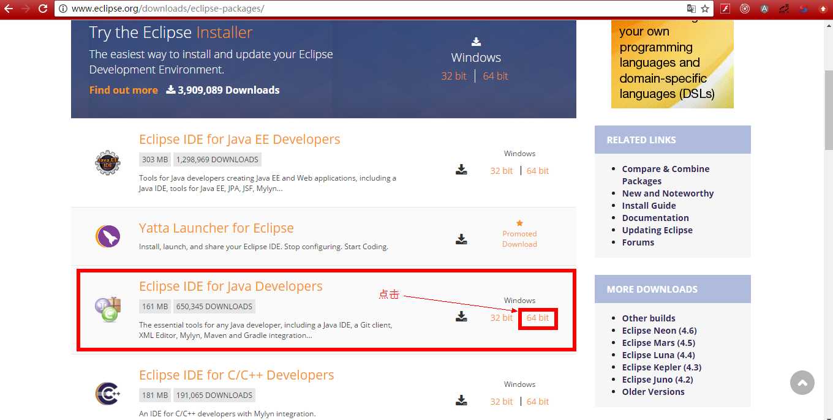
Task: Click the browser forward arrow
Action: 26,9
